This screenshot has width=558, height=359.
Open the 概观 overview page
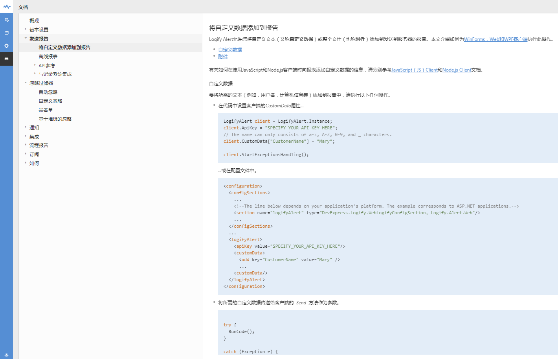[x=34, y=21]
